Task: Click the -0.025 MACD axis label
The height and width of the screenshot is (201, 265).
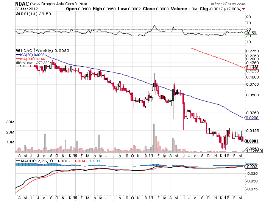Action: tap(252, 174)
